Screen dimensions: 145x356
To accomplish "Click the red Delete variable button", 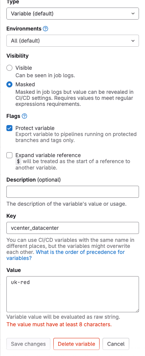I will tap(76, 344).
